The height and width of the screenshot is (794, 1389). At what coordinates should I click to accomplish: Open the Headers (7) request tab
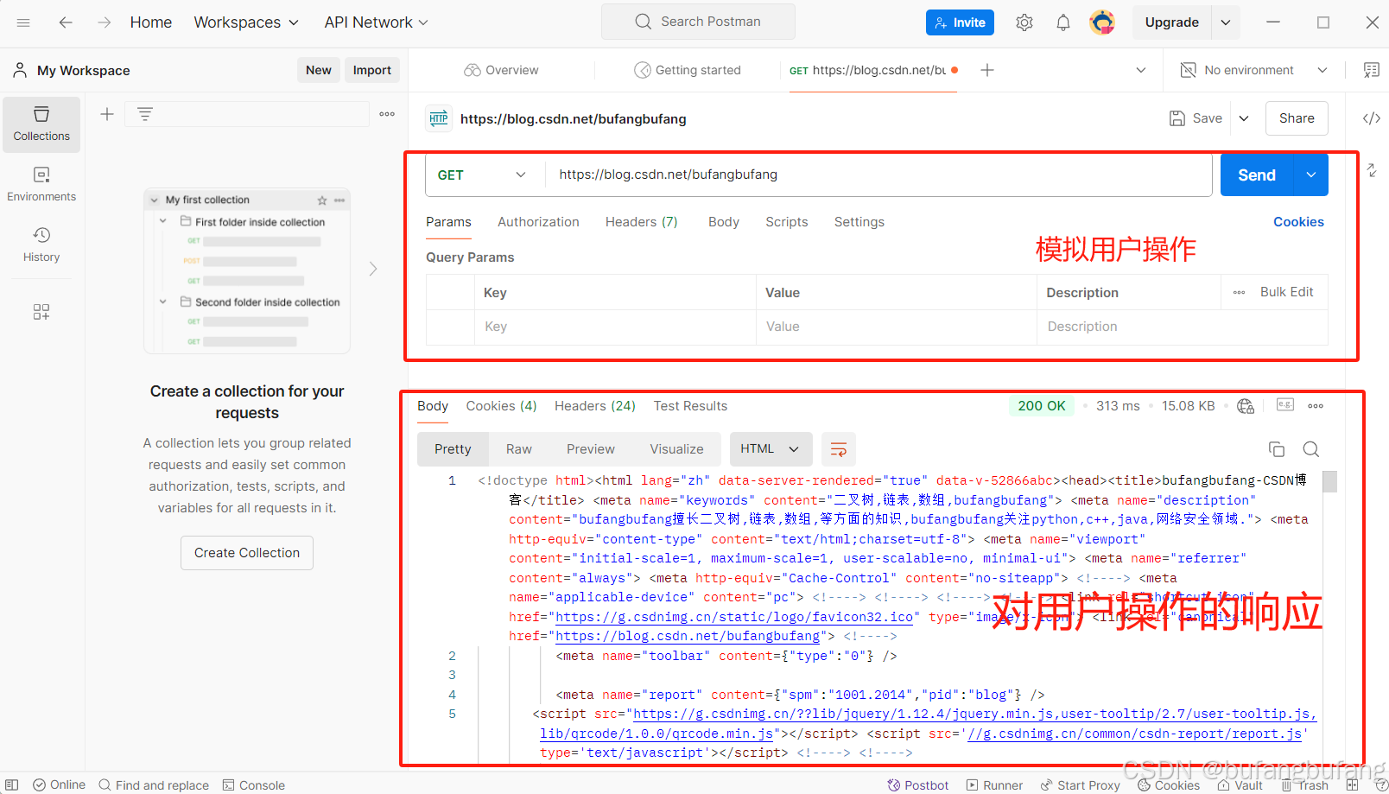pyautogui.click(x=642, y=222)
